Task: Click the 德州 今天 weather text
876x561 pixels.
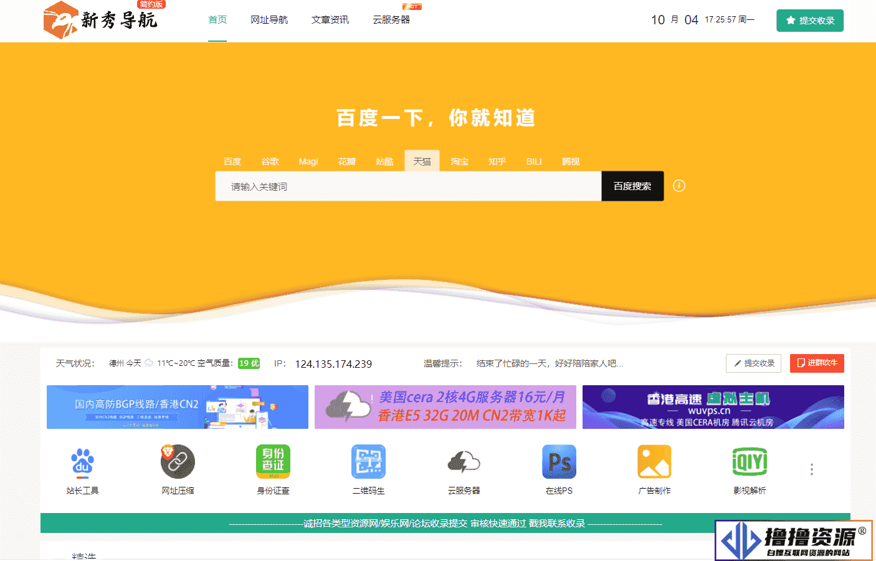Action: (x=125, y=363)
